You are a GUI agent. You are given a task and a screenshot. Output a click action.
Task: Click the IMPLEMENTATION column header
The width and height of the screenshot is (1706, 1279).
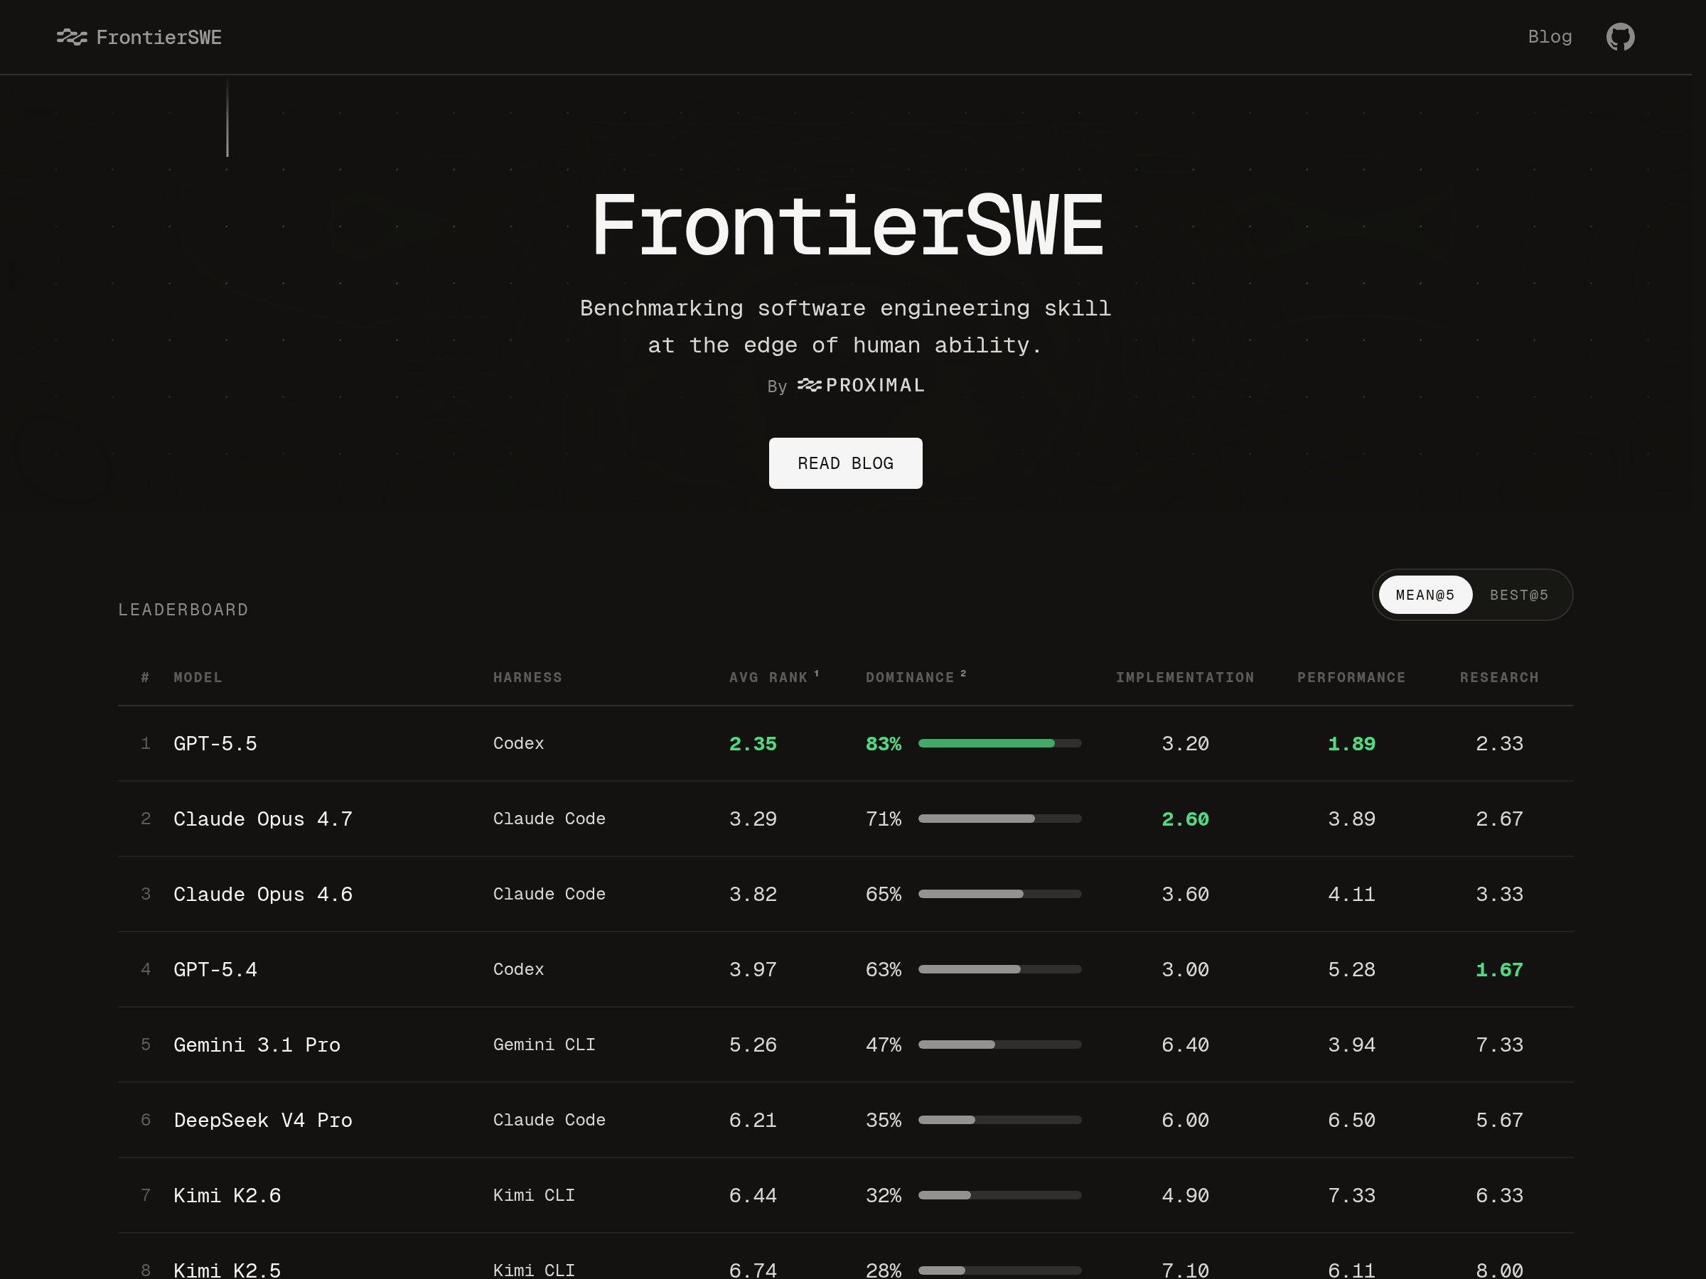pos(1185,678)
